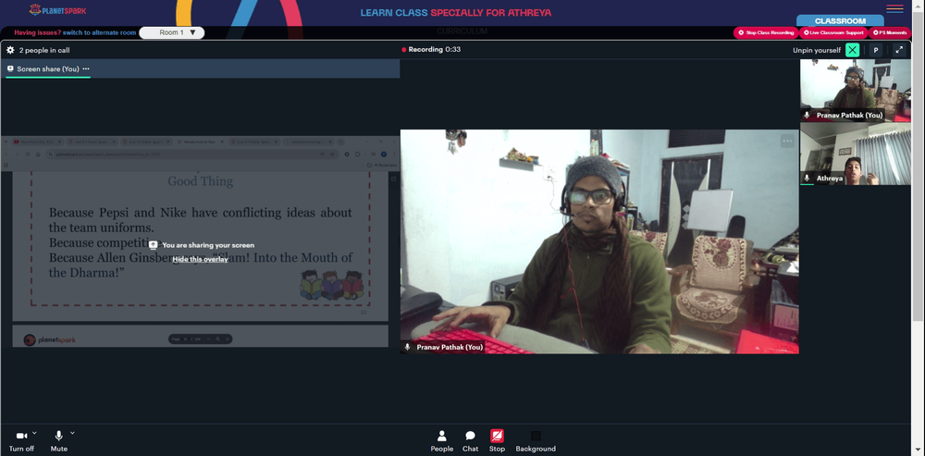925x456 pixels.
Task: Select Athreya's video thumbnail
Action: [856, 154]
